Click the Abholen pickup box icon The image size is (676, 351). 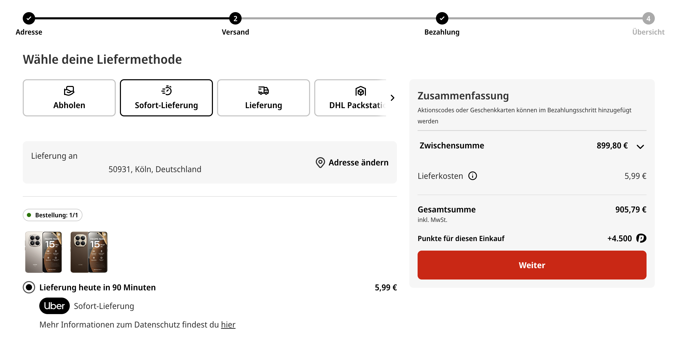pos(69,91)
